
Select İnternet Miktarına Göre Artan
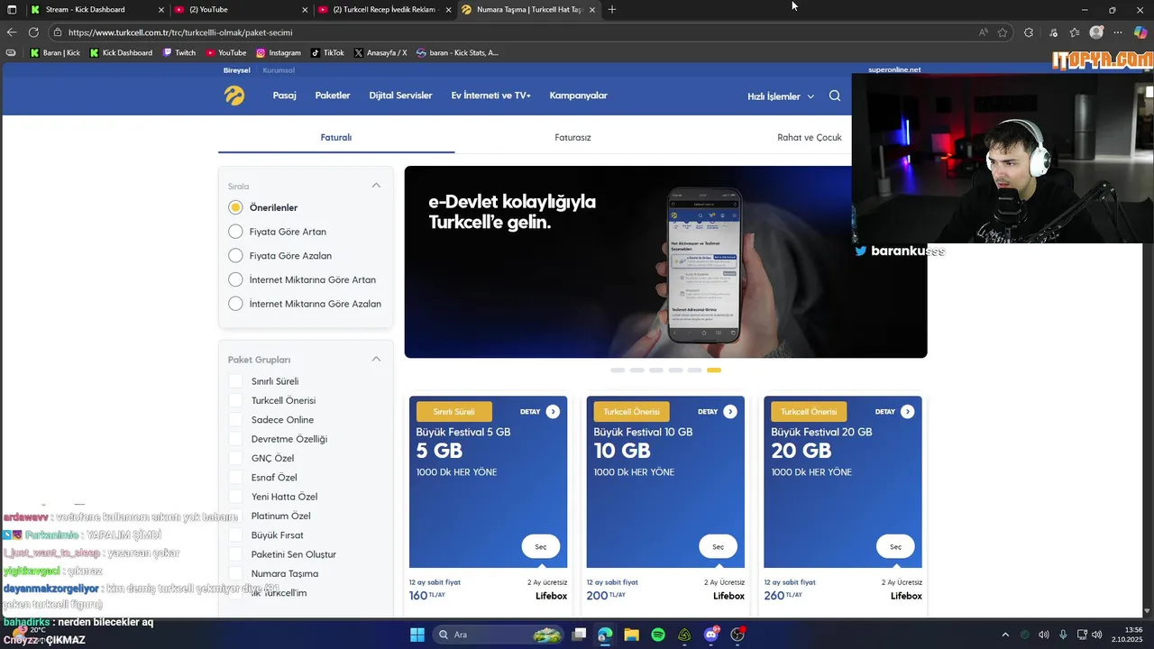[x=235, y=279]
